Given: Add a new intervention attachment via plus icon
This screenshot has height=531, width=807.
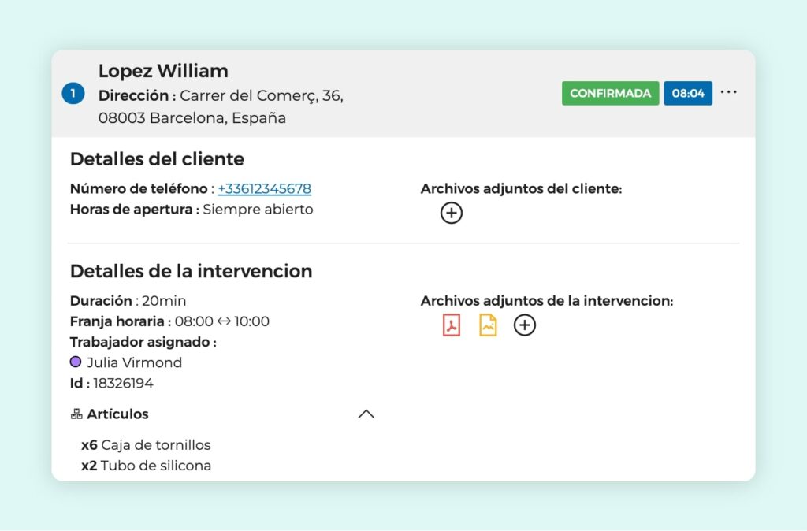Looking at the screenshot, I should 525,325.
